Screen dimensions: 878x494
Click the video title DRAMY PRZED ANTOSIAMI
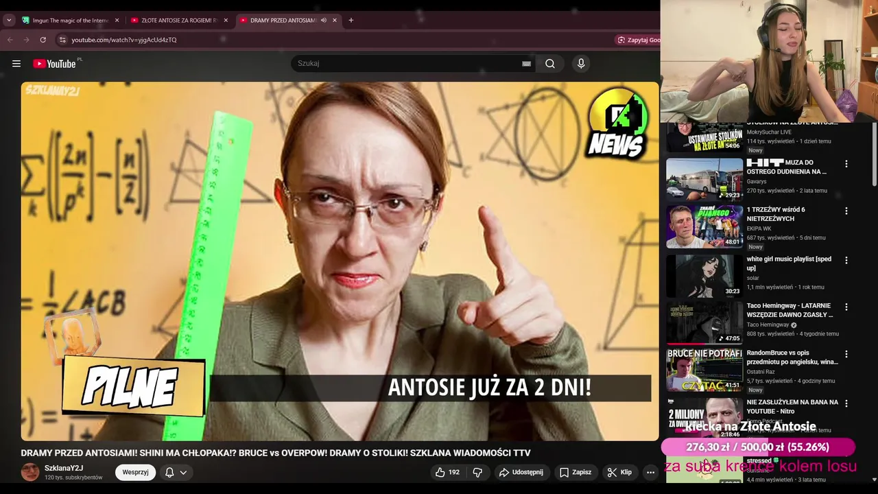[276, 453]
